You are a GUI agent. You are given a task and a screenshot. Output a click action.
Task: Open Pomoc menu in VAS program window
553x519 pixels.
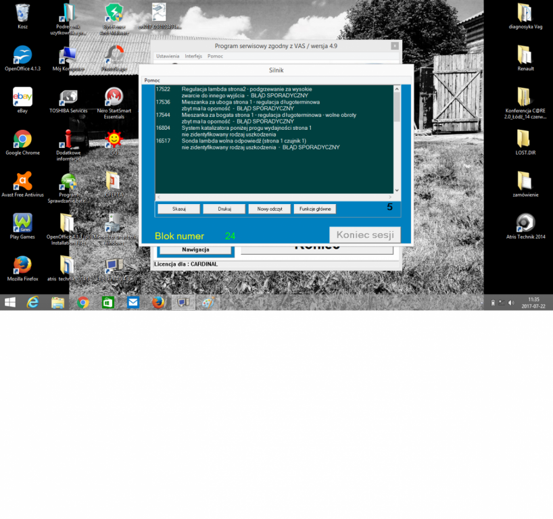pos(215,56)
